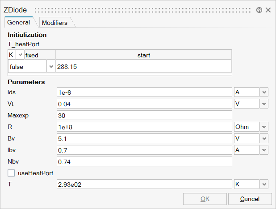This screenshot has height=209, width=276.
Task: Select the General tab
Action: [x=18, y=22]
